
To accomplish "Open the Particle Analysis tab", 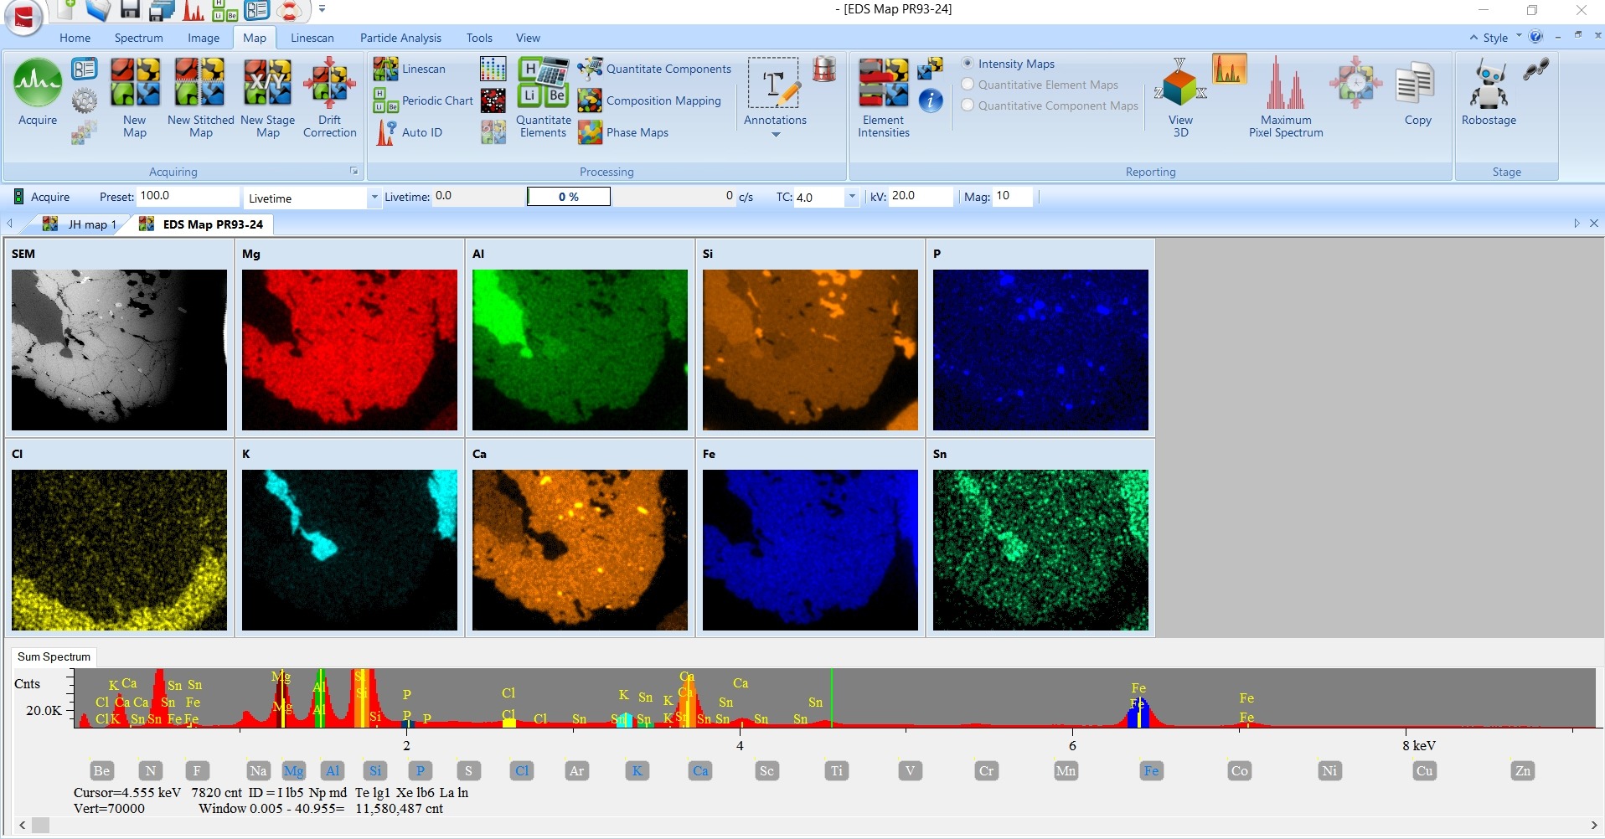I will click(400, 38).
